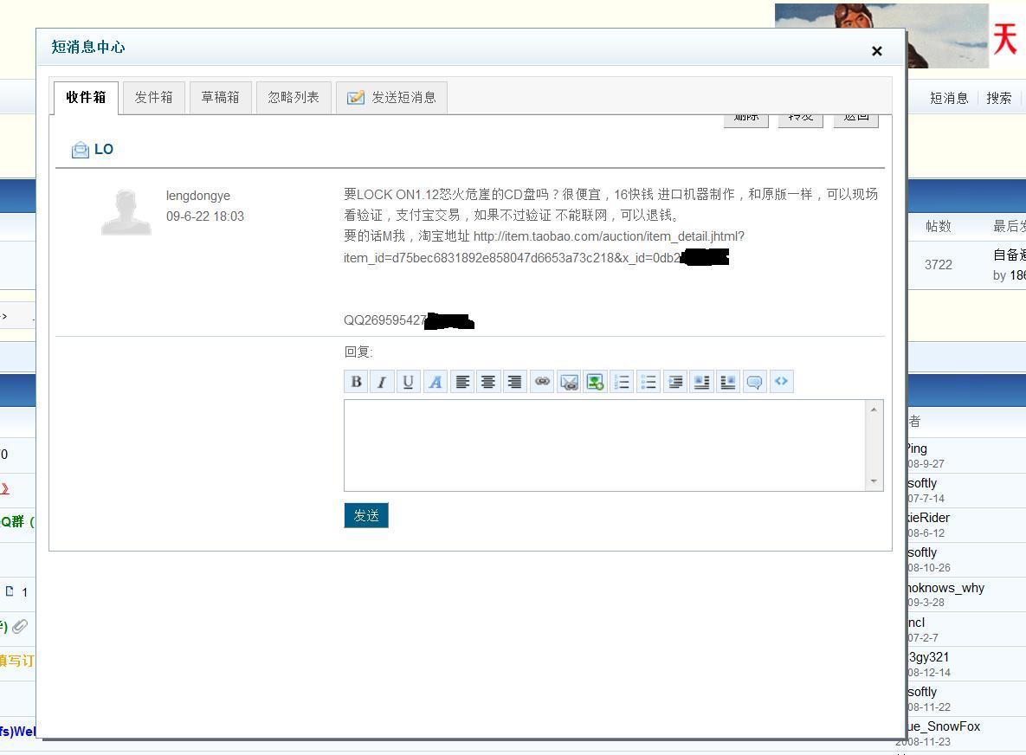1026x755 pixels.
Task: Open the 草稿箱 drafts tab
Action: [x=220, y=97]
